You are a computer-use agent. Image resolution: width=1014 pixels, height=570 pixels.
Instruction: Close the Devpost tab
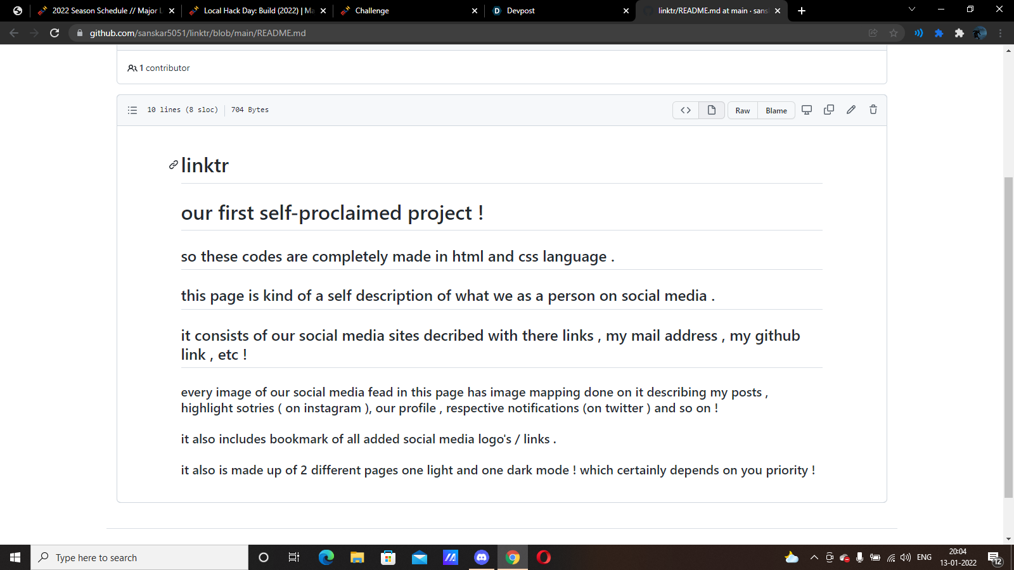[626, 11]
